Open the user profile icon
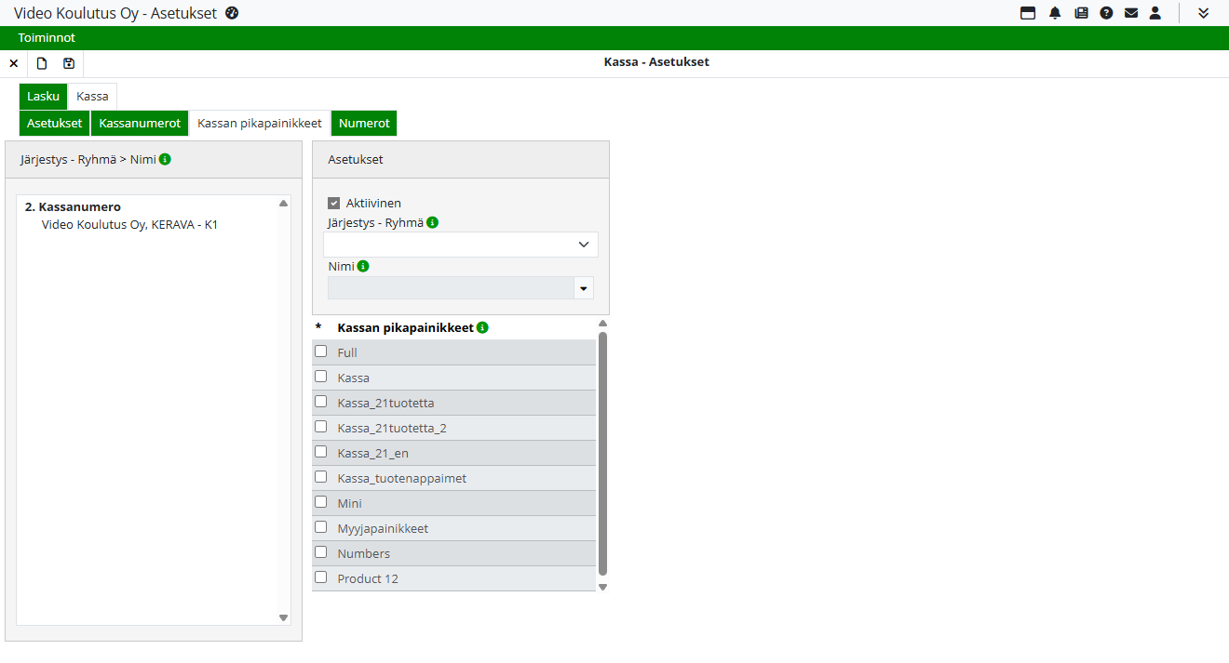The height and width of the screenshot is (663, 1229). click(x=1155, y=13)
